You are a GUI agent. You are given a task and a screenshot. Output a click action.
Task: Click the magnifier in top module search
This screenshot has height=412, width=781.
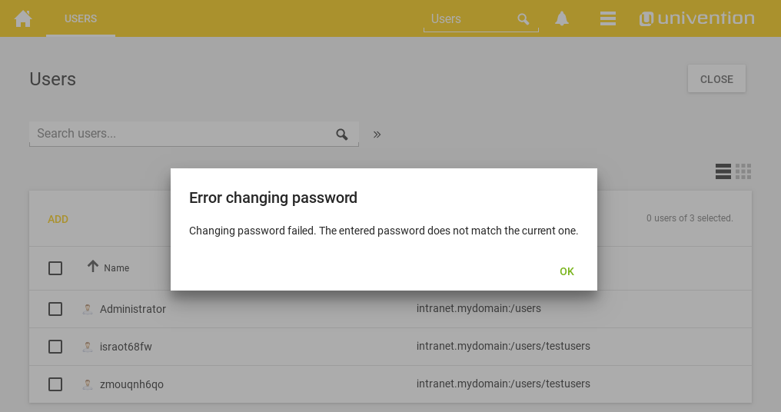[523, 19]
